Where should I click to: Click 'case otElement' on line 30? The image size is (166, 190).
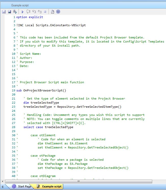point(43,135)
